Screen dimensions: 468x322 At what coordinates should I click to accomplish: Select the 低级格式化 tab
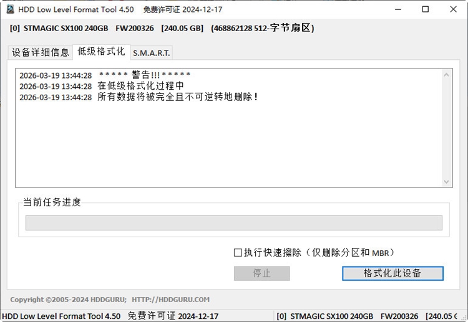(x=101, y=52)
